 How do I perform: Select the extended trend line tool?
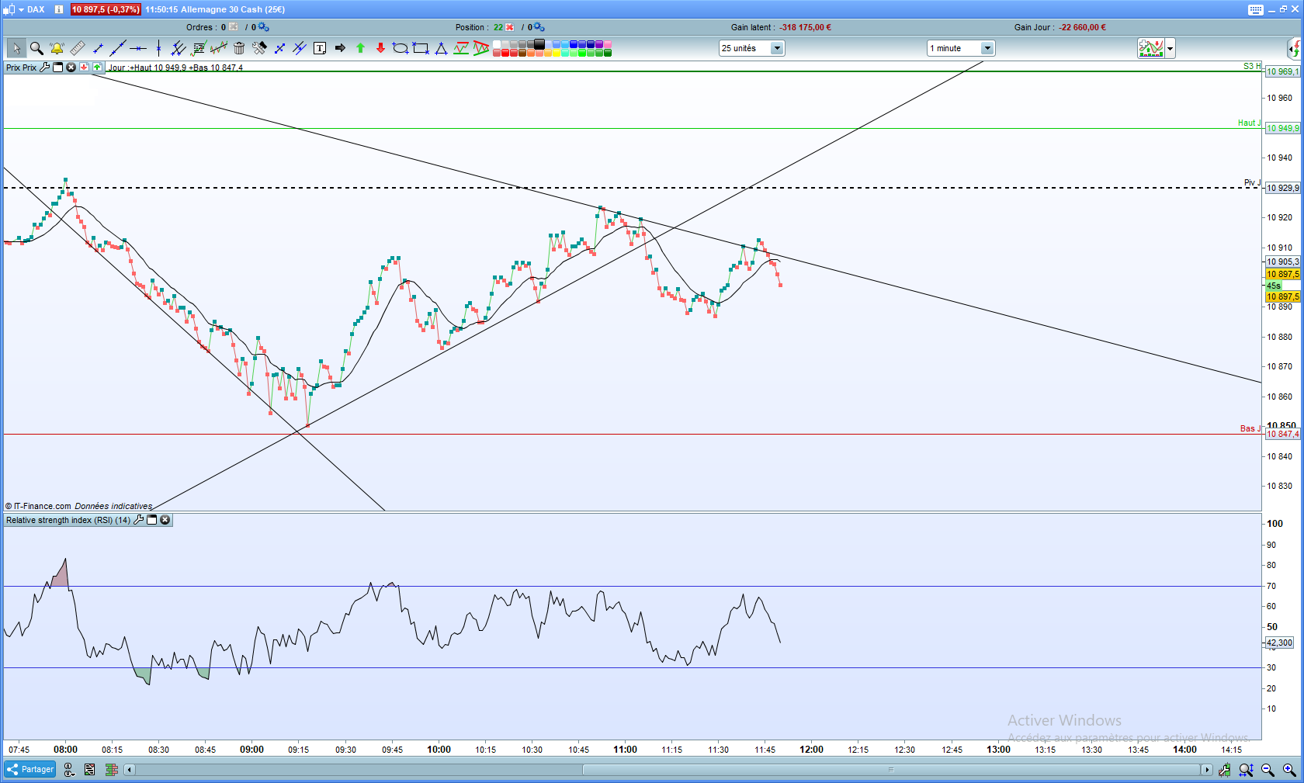point(118,48)
